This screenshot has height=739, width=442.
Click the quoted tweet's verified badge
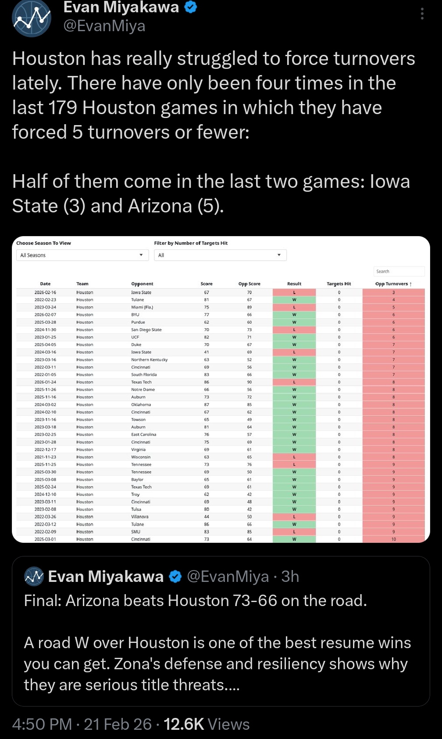click(x=175, y=576)
